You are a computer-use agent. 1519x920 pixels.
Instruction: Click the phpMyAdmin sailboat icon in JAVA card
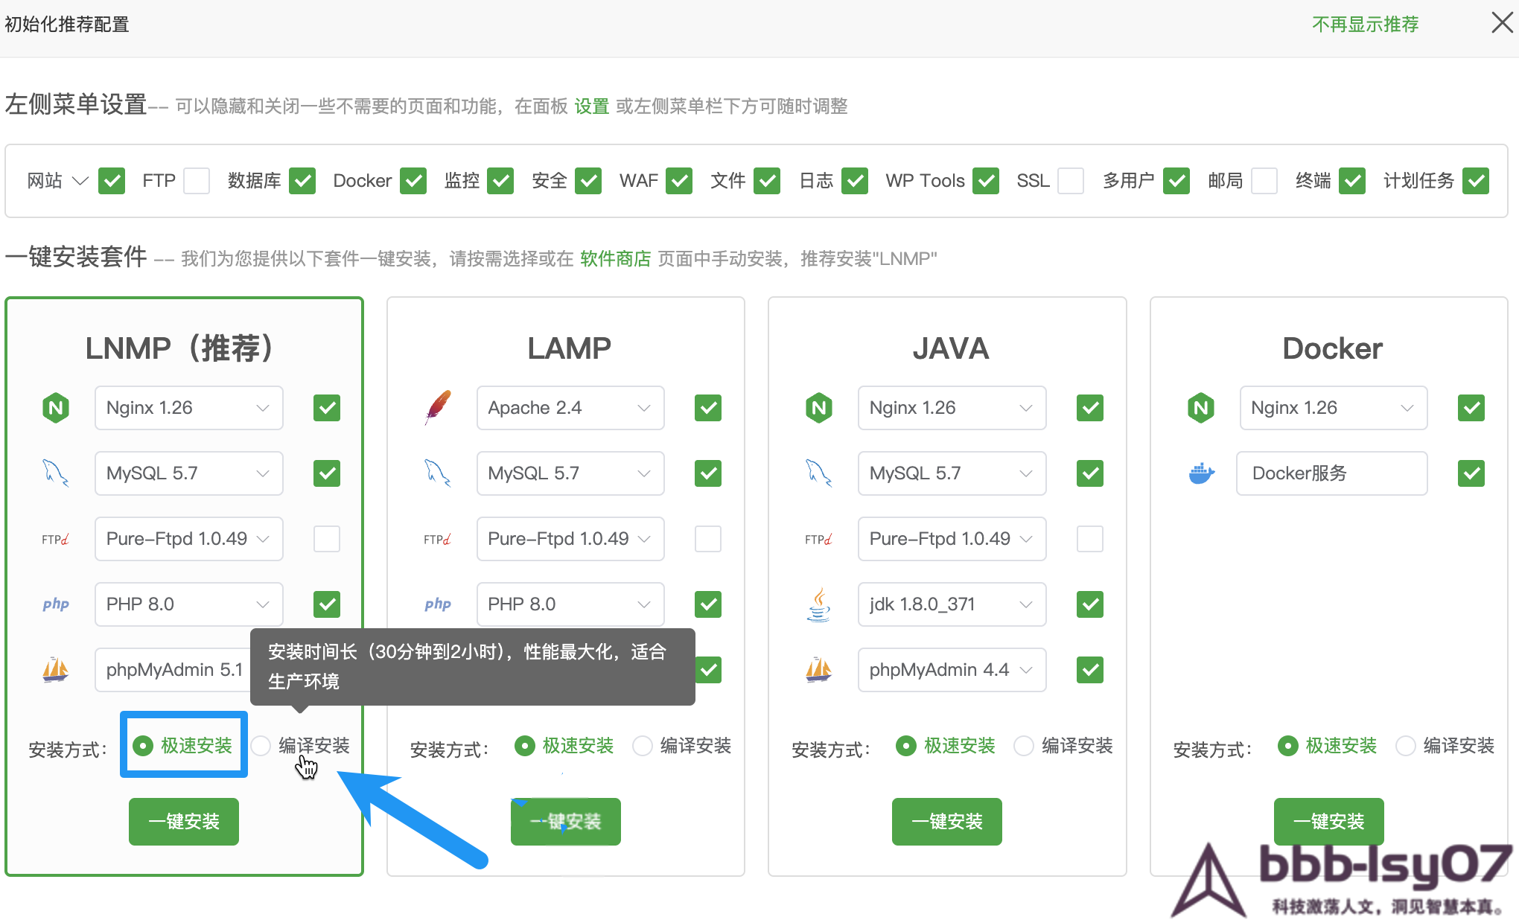[819, 670]
